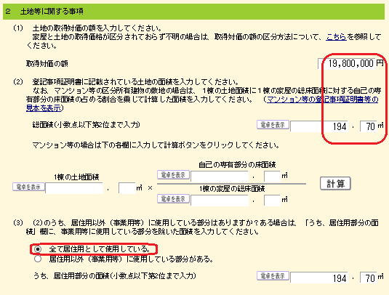Click 自己の専有部分の床面積 integer input field
This screenshot has width=389, height=295.
220,177
